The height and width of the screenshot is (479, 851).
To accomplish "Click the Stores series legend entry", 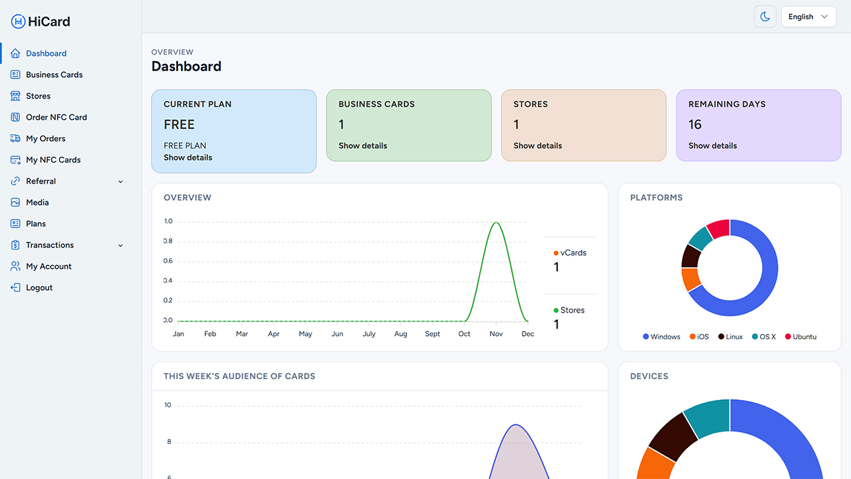I will pos(569,310).
